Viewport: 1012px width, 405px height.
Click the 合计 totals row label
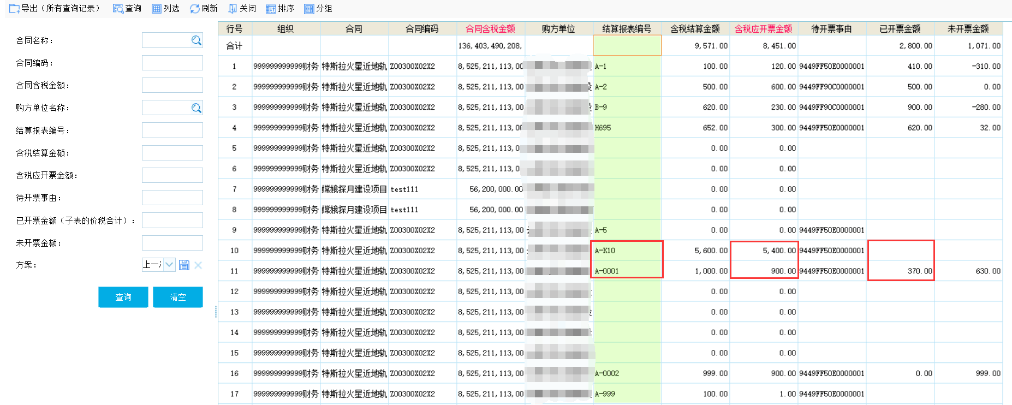[235, 46]
